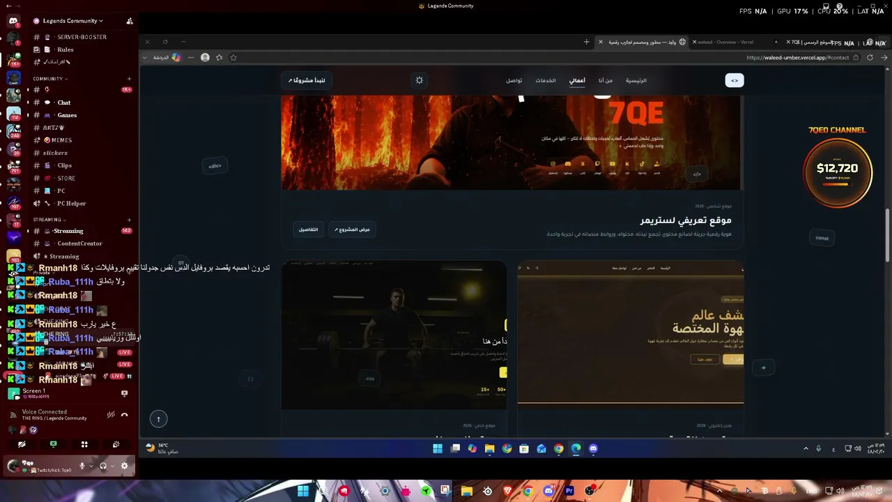
Task: Click the weather widget showing 36°C
Action: 162,448
